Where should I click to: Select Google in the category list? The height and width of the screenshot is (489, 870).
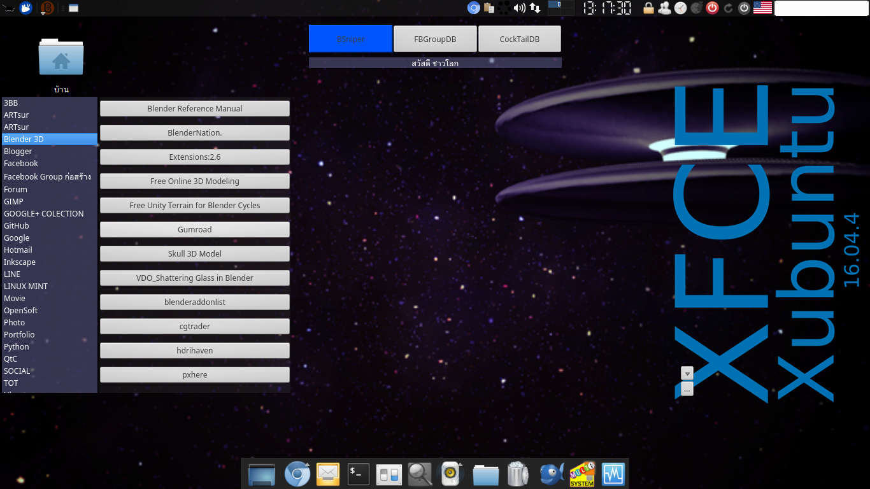pos(50,237)
